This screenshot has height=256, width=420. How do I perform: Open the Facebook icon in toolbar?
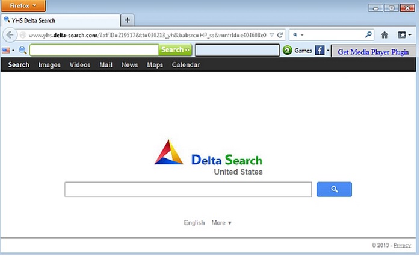pyautogui.click(x=320, y=50)
